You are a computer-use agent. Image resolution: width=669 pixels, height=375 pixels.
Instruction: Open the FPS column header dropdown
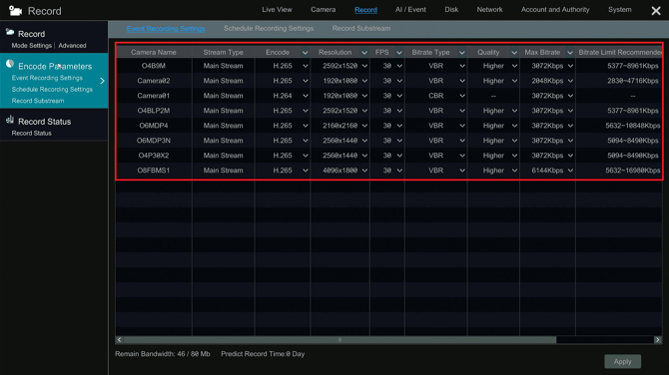point(399,53)
